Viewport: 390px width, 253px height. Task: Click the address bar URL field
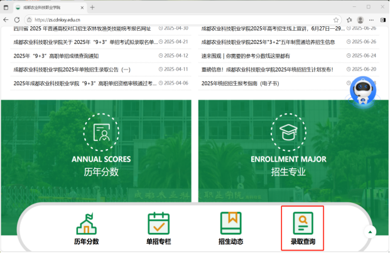tap(183, 20)
